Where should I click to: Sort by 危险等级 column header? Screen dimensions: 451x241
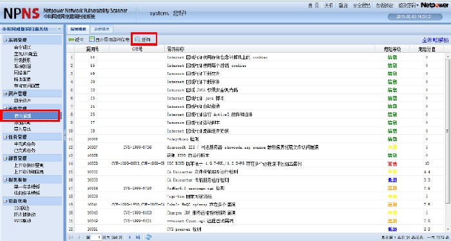coord(392,49)
